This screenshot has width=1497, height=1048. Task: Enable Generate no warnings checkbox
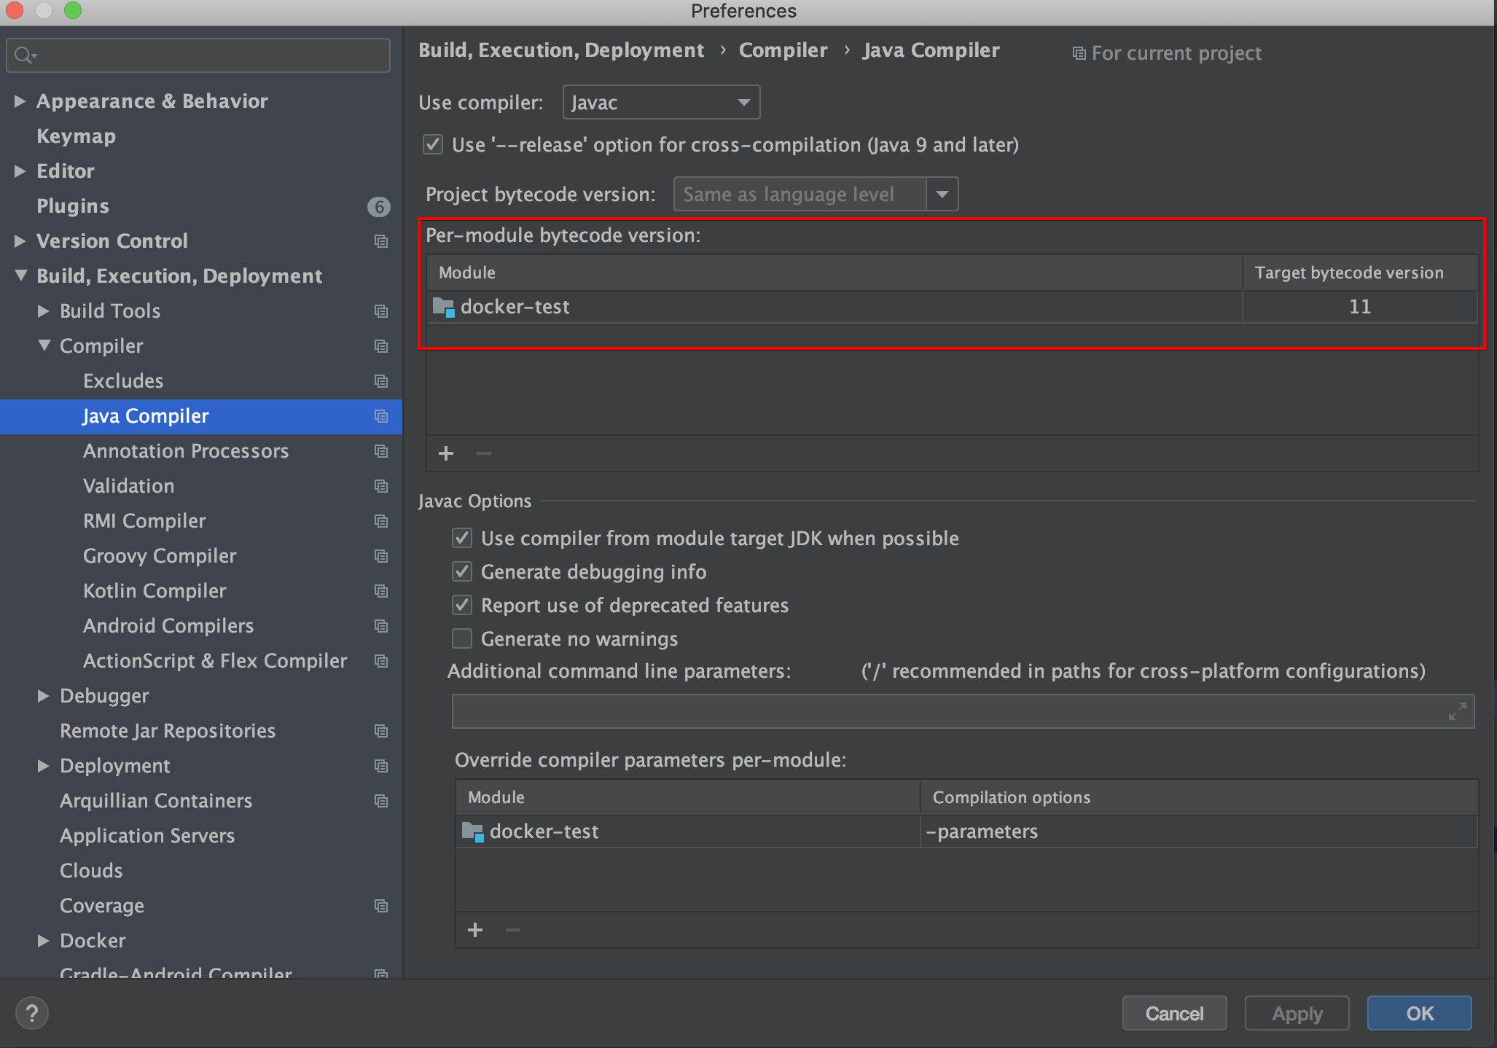(462, 638)
